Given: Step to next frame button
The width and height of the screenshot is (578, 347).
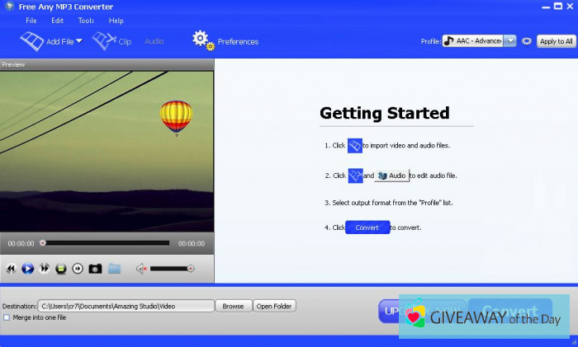Looking at the screenshot, I should click(78, 268).
